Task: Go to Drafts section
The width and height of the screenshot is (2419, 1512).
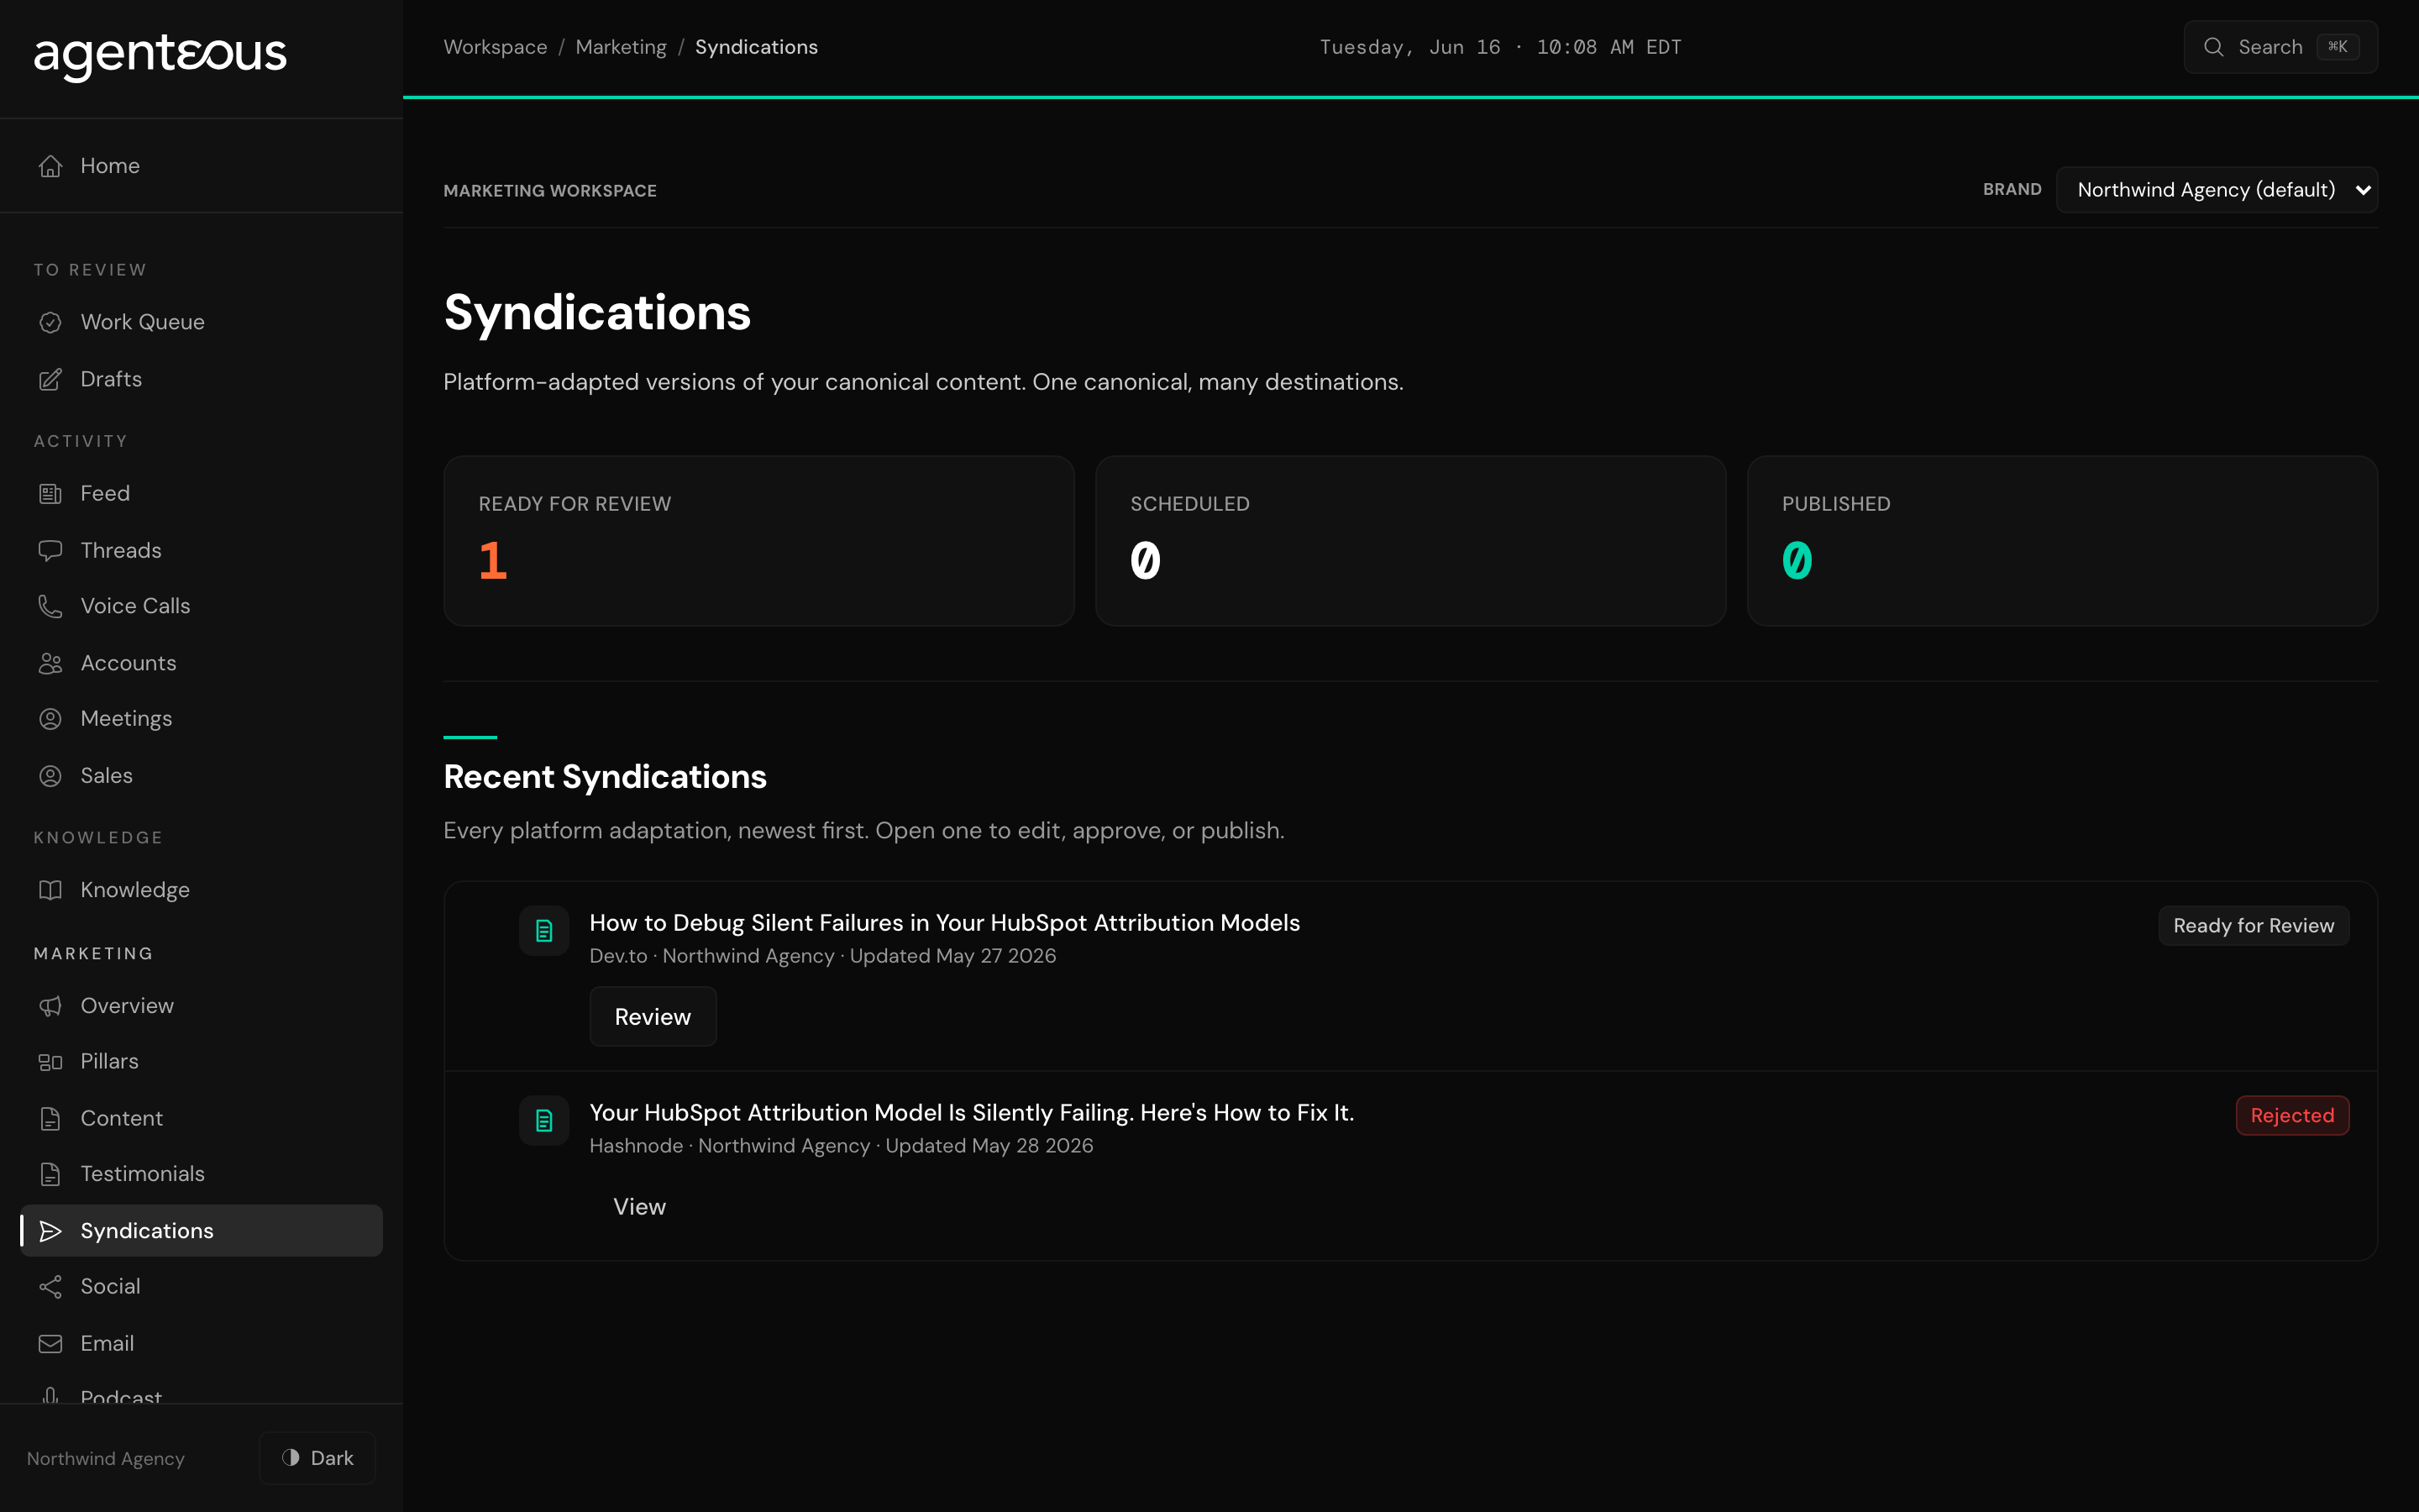Action: tap(201, 379)
